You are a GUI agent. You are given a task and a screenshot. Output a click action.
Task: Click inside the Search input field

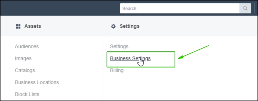tap(179, 8)
